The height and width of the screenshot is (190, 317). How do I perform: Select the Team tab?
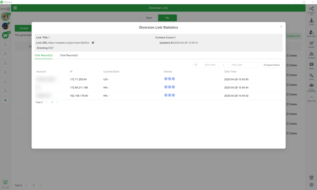(149, 18)
